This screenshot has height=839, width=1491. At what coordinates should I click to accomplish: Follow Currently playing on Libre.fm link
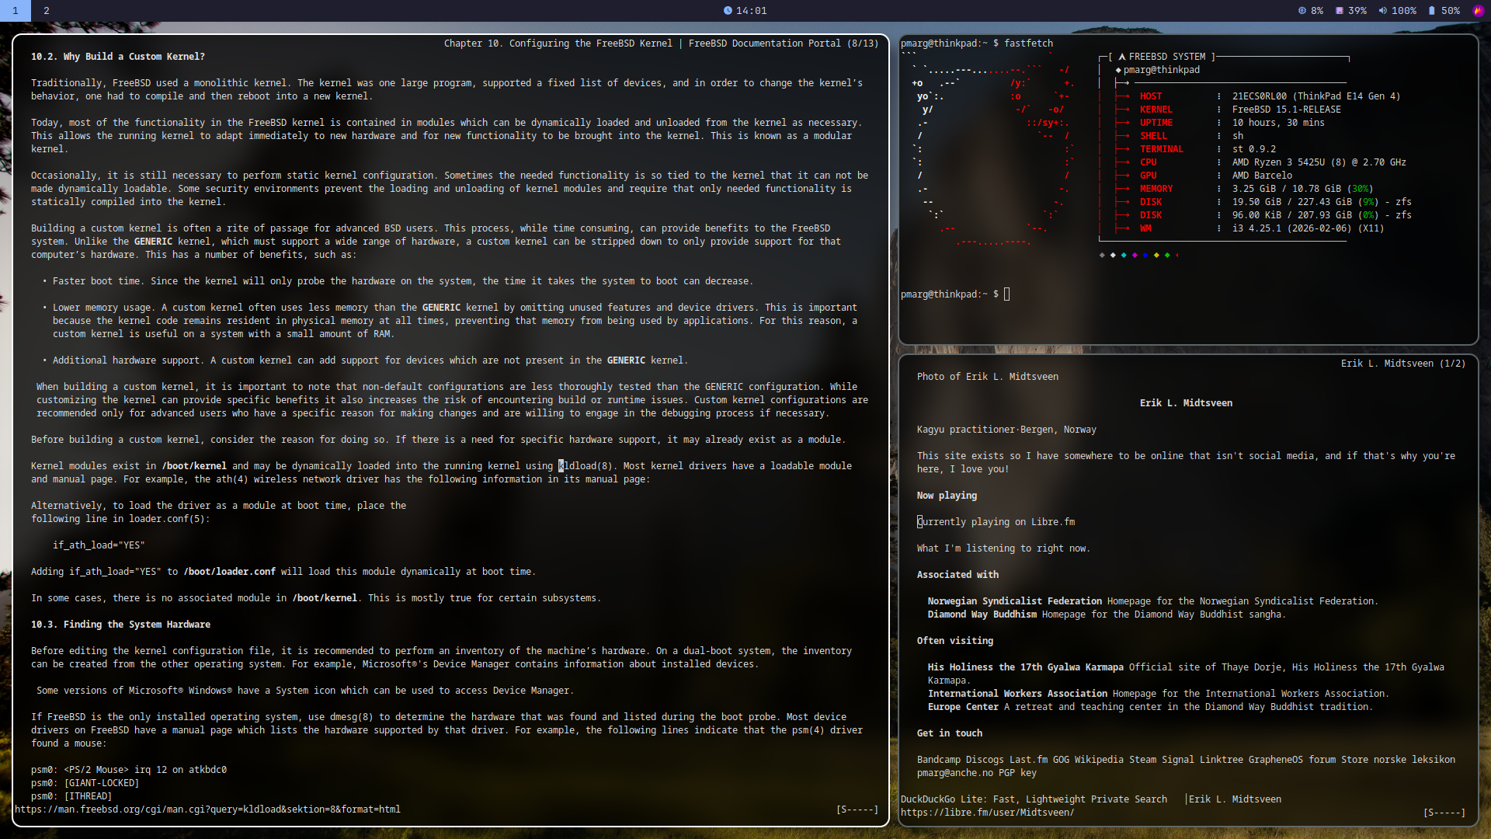996,522
